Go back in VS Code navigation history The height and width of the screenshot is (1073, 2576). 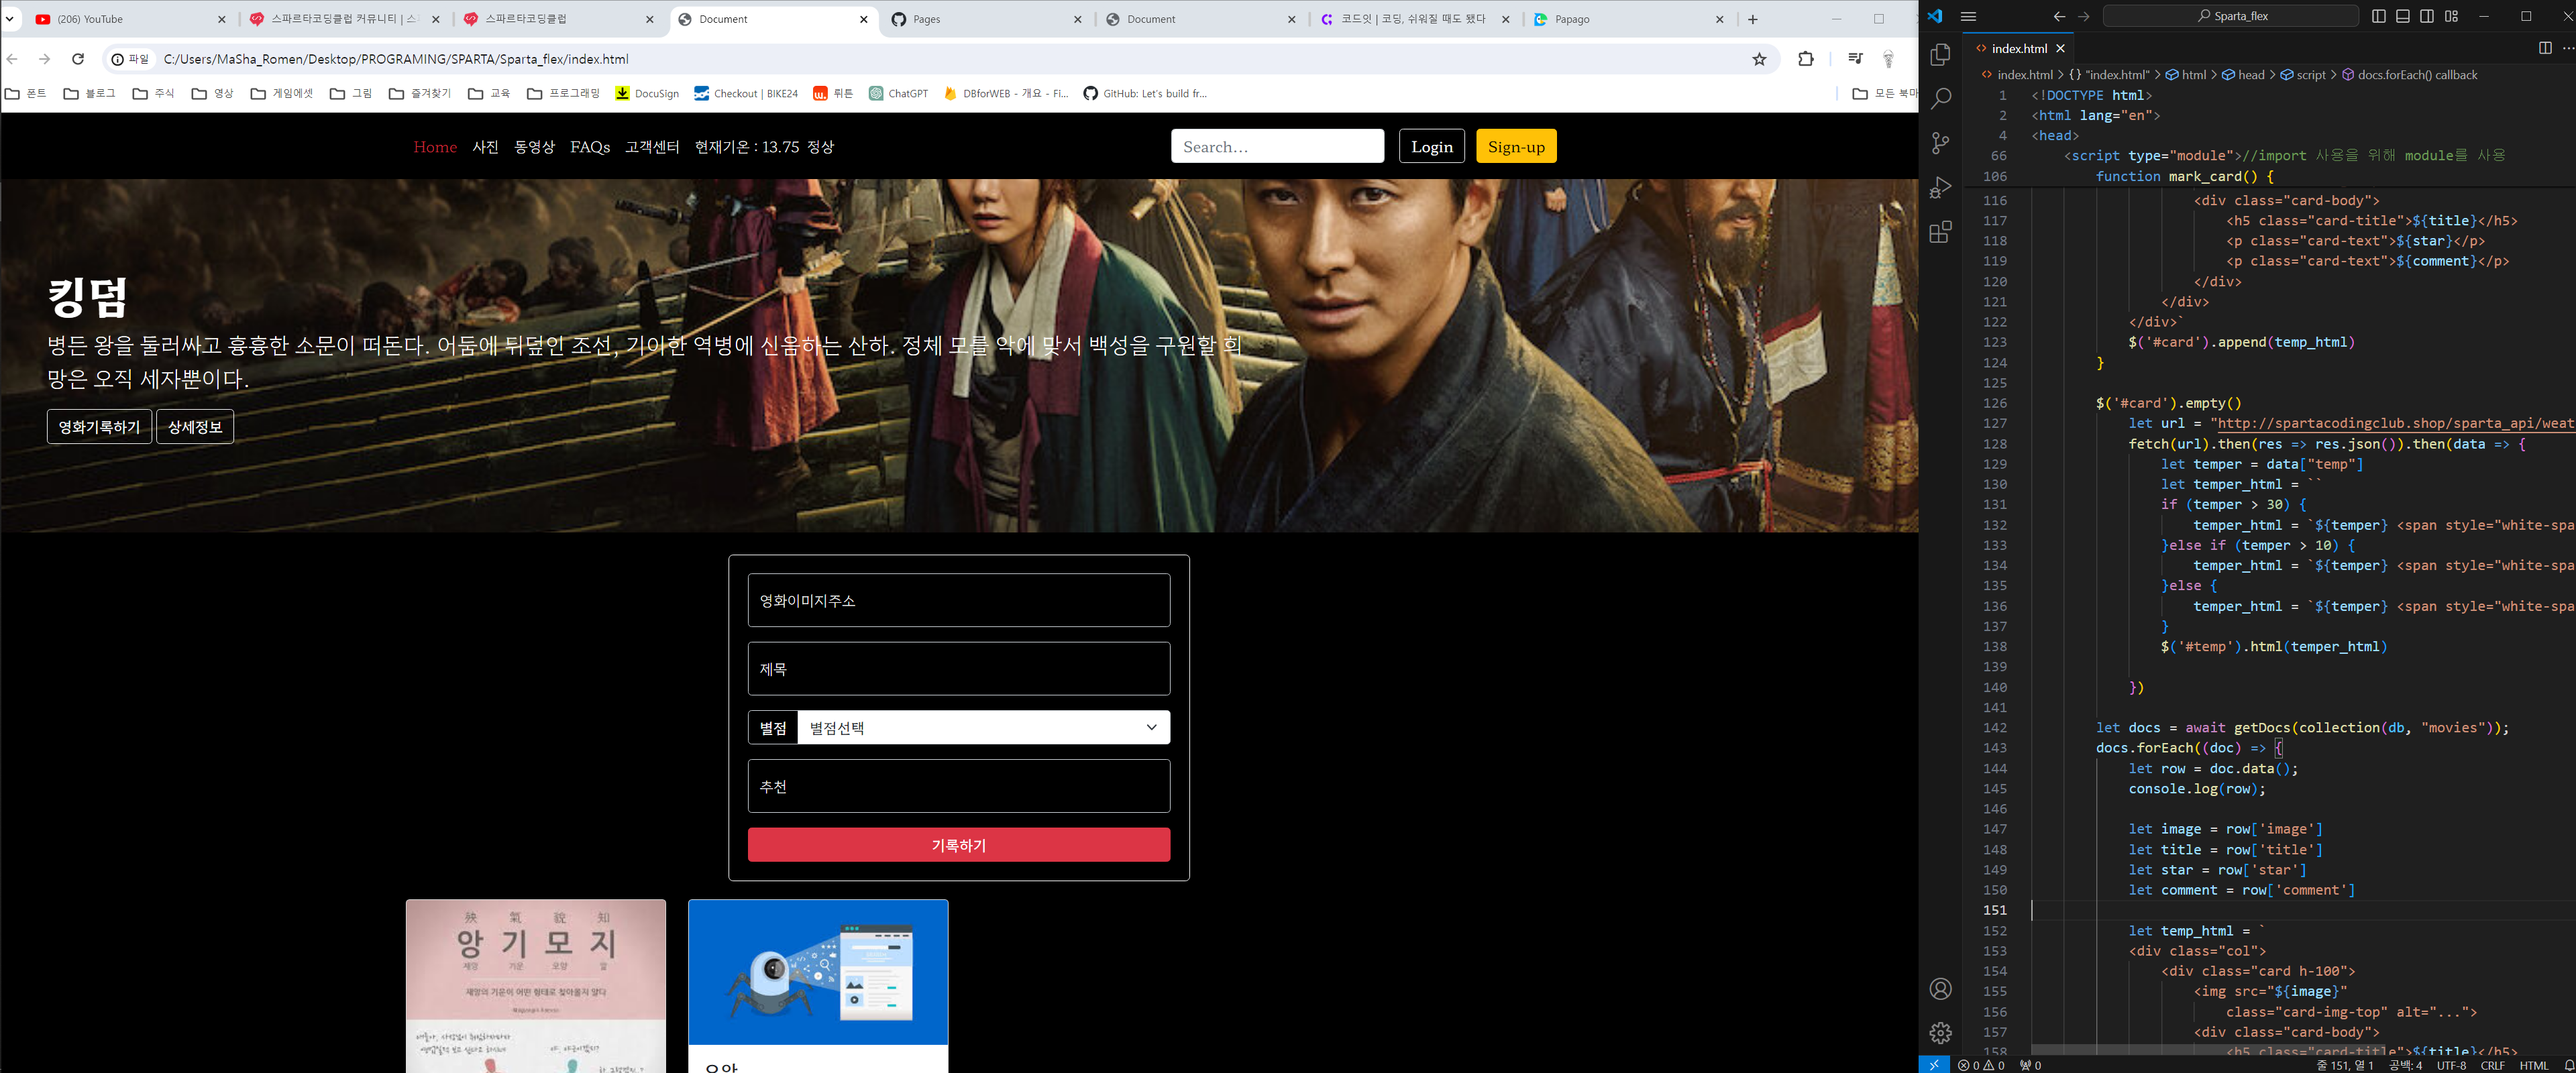coord(2059,16)
